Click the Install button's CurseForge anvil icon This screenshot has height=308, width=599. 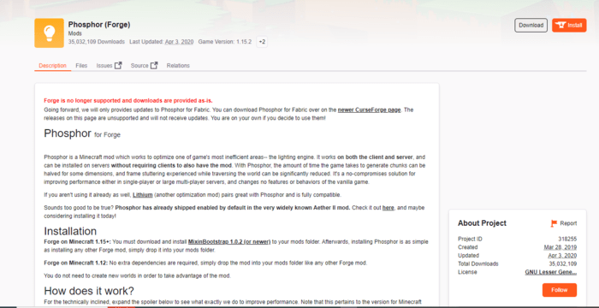(x=560, y=25)
